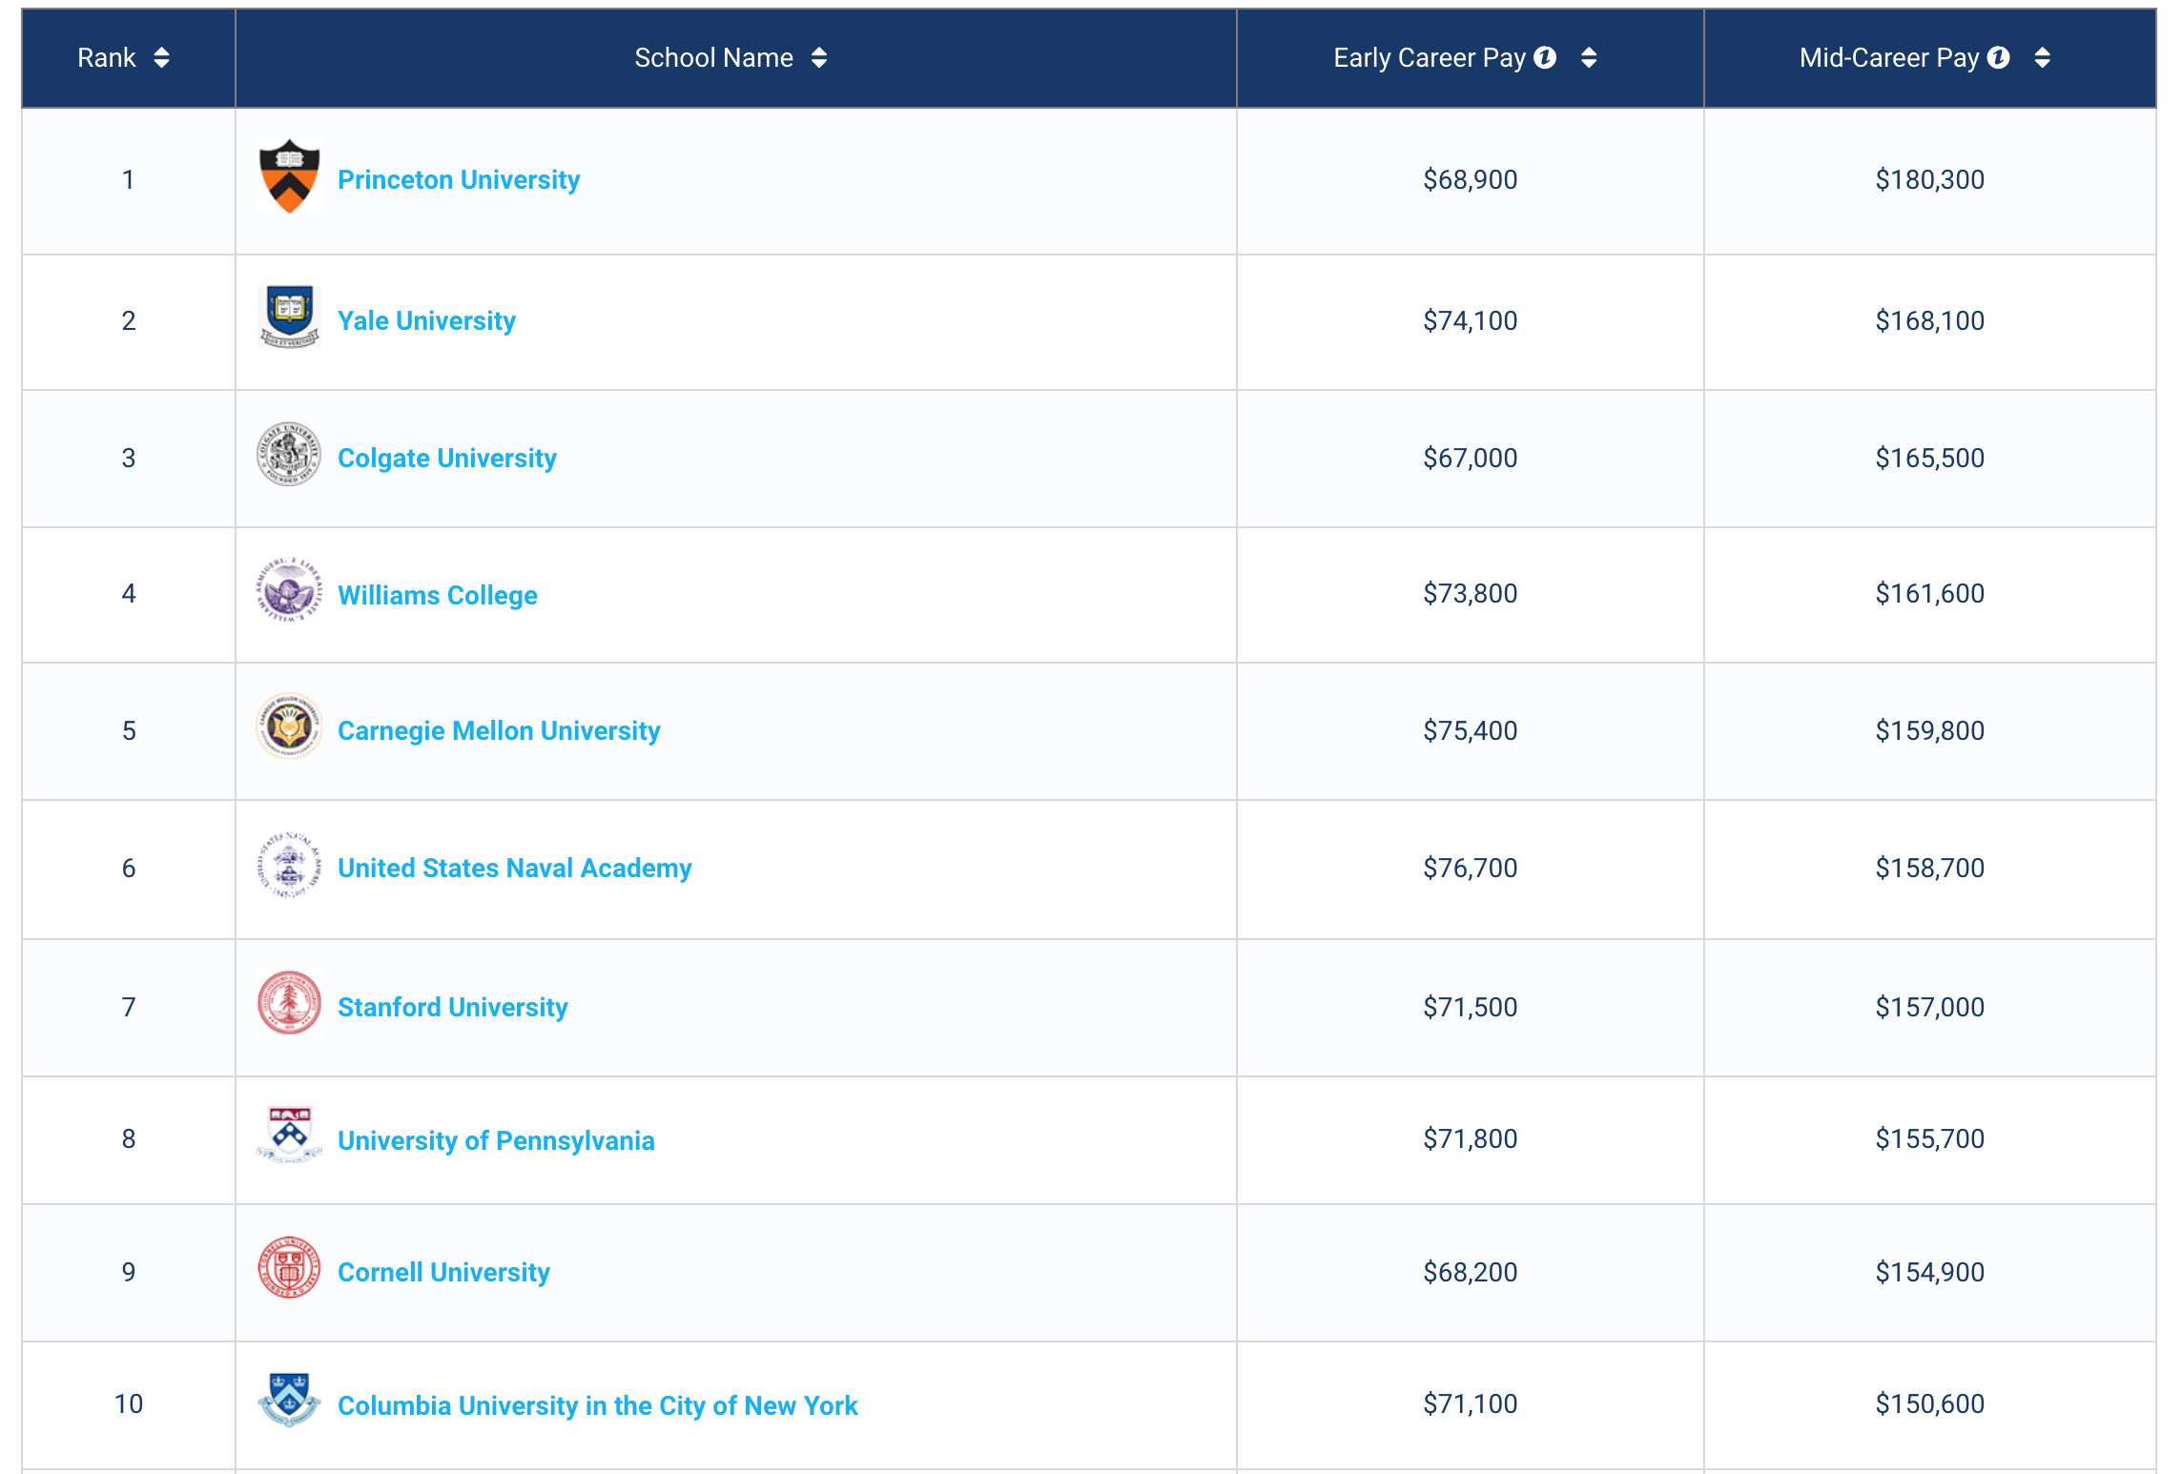
Task: Sort table by School Name arrows
Action: pos(818,58)
